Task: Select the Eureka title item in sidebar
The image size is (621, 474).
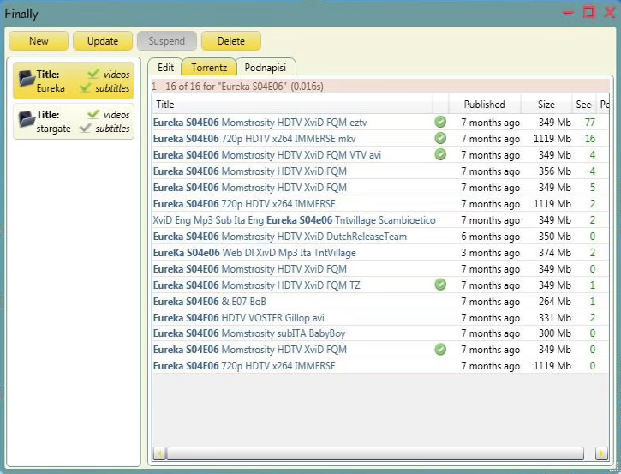Action: point(74,81)
